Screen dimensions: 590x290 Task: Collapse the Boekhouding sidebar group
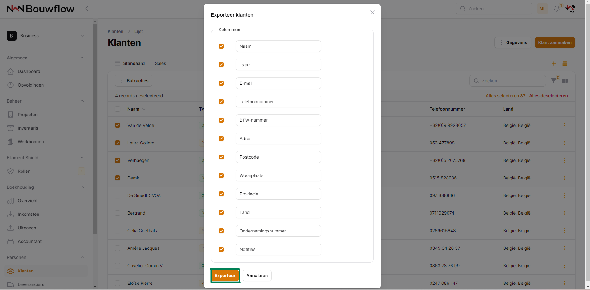[82, 187]
